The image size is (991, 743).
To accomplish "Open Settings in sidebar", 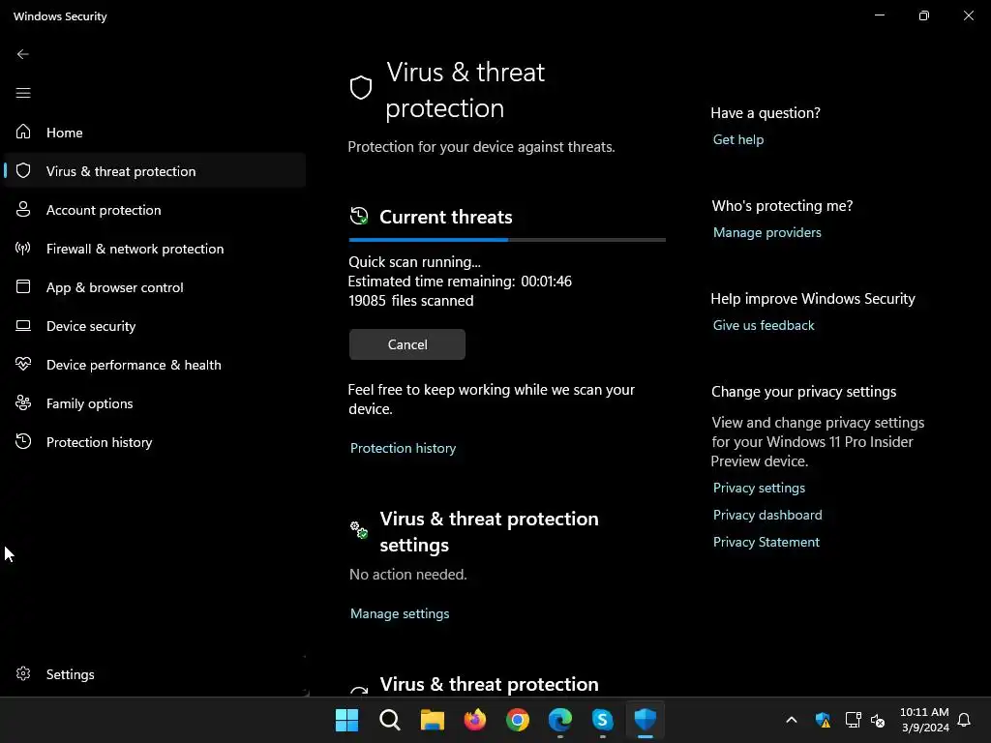I will point(155,674).
